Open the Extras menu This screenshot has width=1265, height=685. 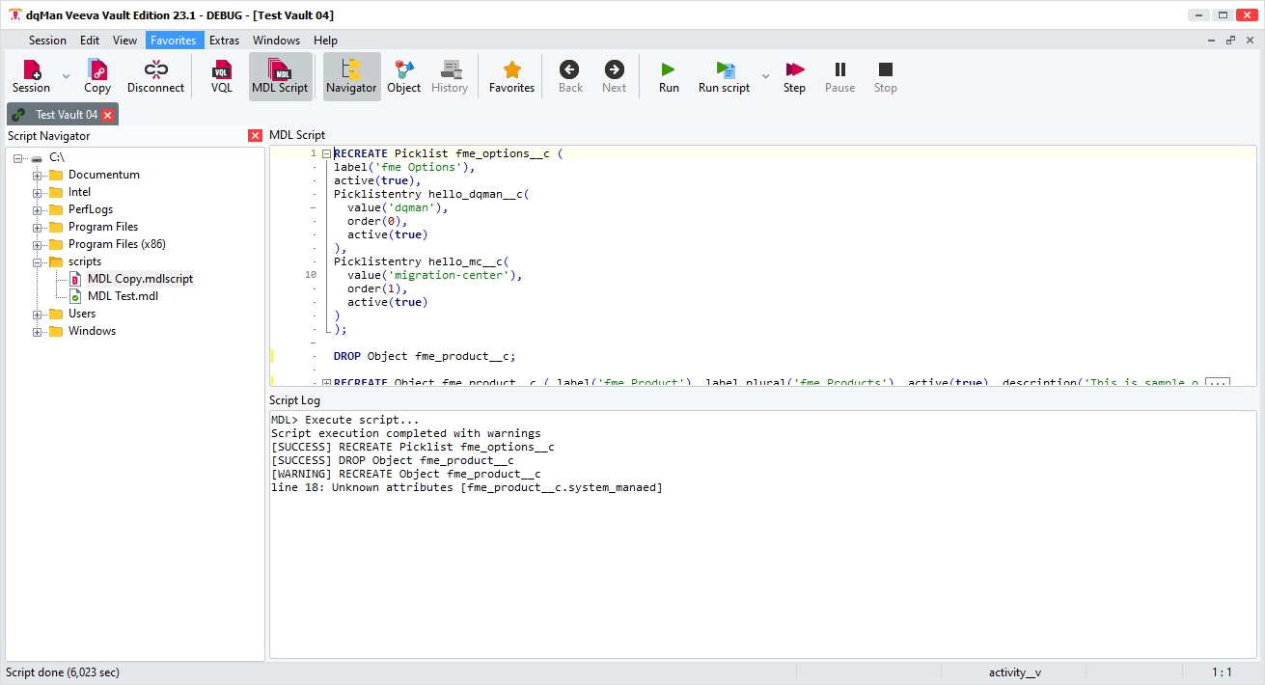pyautogui.click(x=224, y=41)
